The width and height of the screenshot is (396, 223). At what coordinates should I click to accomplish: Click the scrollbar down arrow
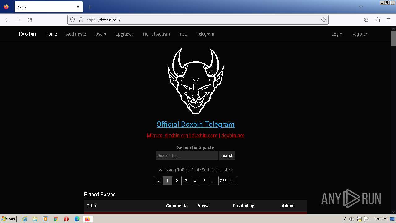(394, 212)
